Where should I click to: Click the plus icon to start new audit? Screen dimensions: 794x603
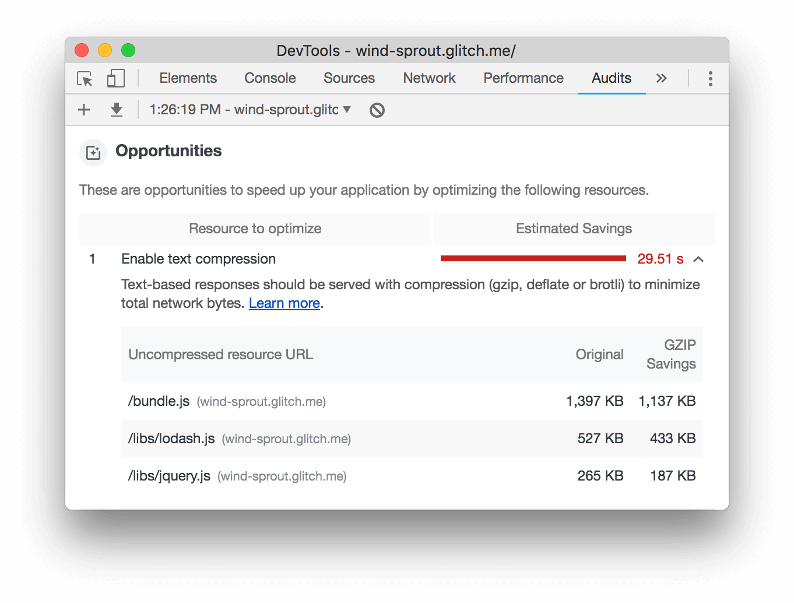pyautogui.click(x=83, y=110)
